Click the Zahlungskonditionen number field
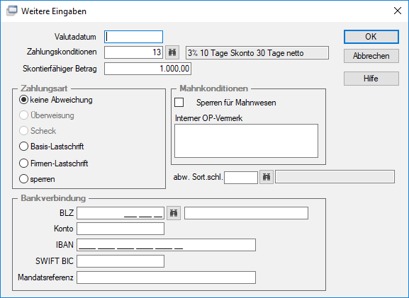The width and height of the screenshot is (409, 298). (x=133, y=52)
